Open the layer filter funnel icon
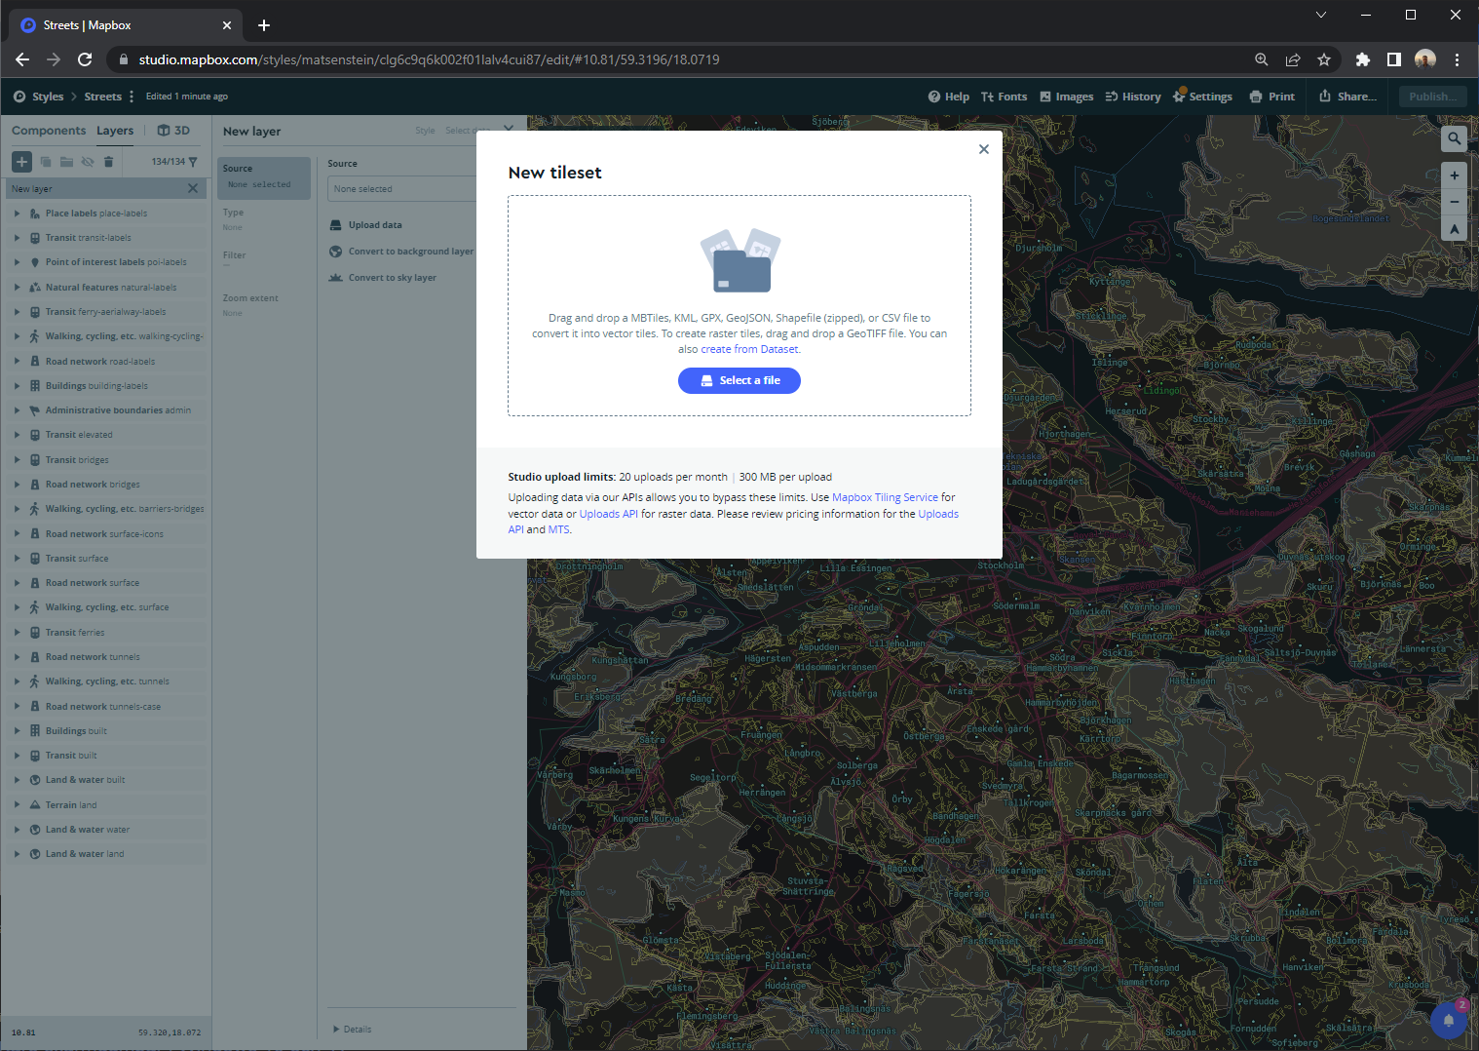The height and width of the screenshot is (1051, 1479). [x=193, y=162]
